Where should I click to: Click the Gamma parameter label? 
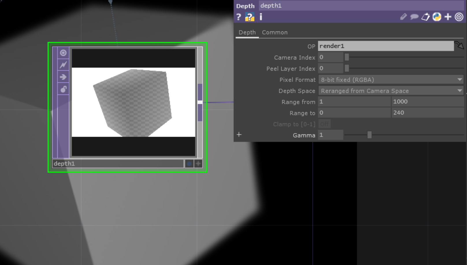click(304, 135)
